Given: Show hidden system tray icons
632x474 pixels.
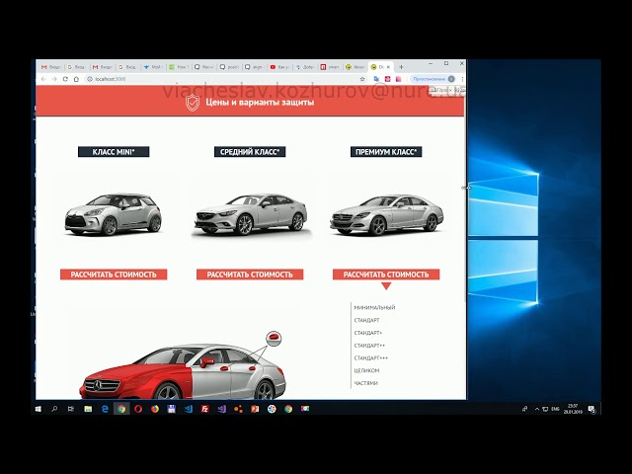Looking at the screenshot, I should (537, 409).
